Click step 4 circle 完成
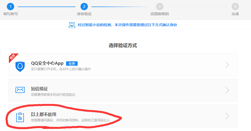251x131 pixels. (x=235, y=7)
